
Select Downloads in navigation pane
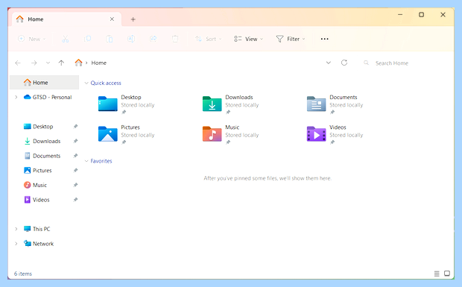[42, 141]
